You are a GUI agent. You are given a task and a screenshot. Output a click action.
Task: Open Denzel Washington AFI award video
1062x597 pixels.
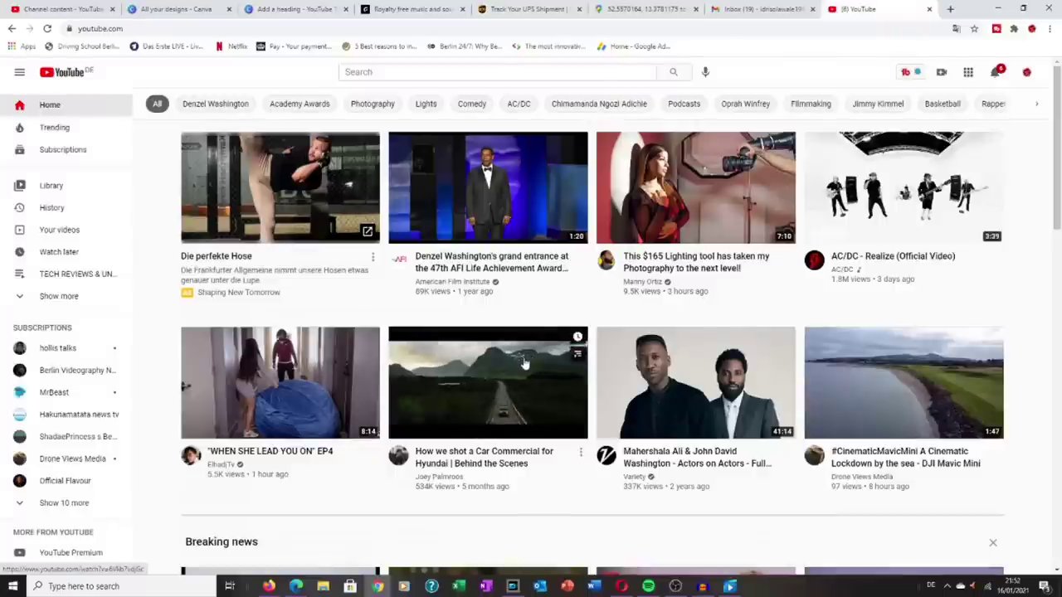click(x=488, y=187)
